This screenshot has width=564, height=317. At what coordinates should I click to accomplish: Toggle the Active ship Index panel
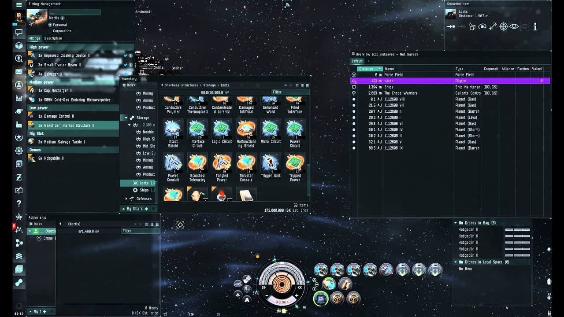[x=36, y=224]
